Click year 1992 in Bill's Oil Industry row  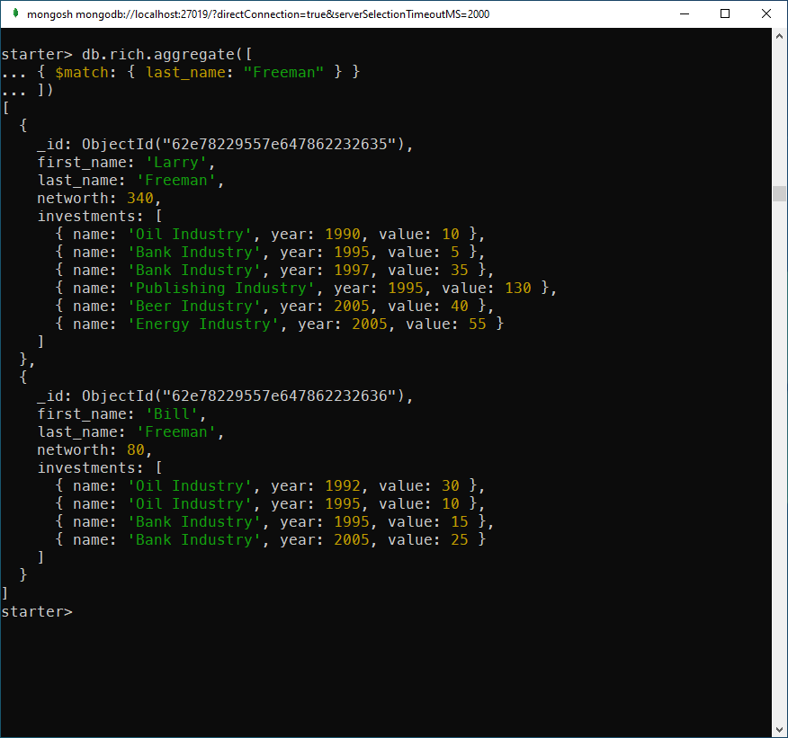pos(343,486)
